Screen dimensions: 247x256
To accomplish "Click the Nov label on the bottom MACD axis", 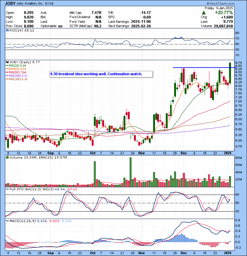I will tap(142, 253).
